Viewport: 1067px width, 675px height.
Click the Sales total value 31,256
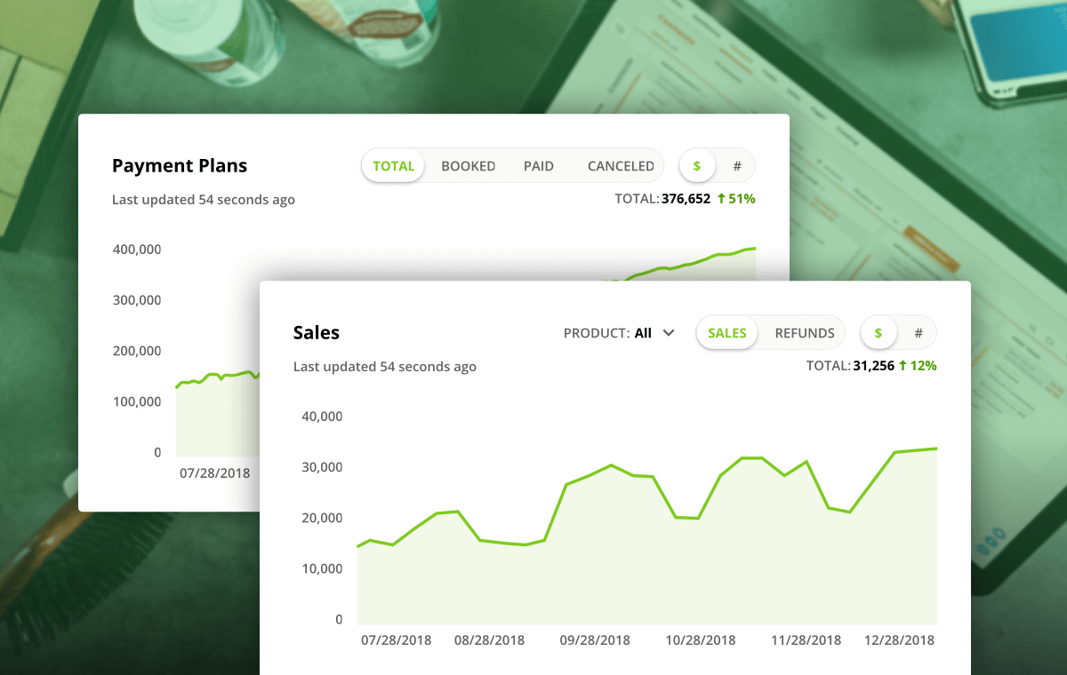(x=872, y=365)
